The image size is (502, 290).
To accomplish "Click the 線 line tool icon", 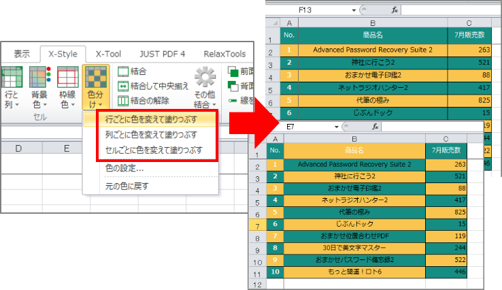I will tap(233, 101).
